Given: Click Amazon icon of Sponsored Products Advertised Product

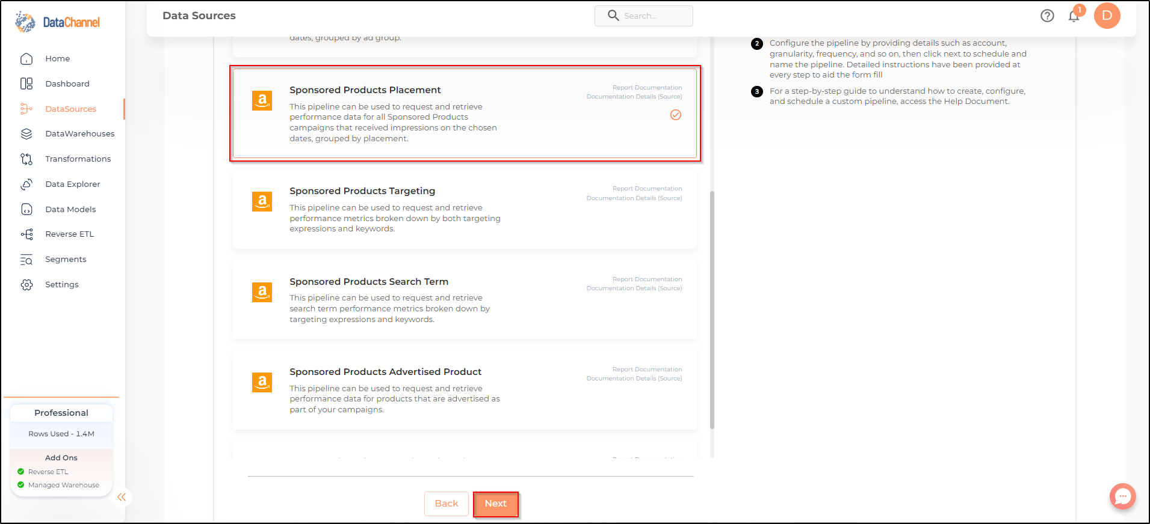Looking at the screenshot, I should coord(262,383).
